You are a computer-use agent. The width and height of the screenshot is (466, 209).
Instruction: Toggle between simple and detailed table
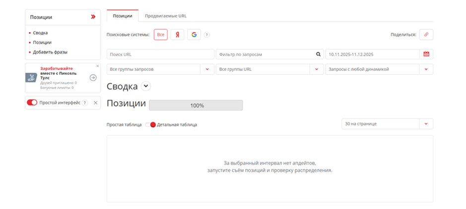pyautogui.click(x=150, y=125)
